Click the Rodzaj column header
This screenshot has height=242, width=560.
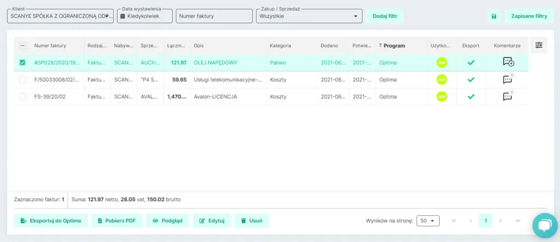97,46
